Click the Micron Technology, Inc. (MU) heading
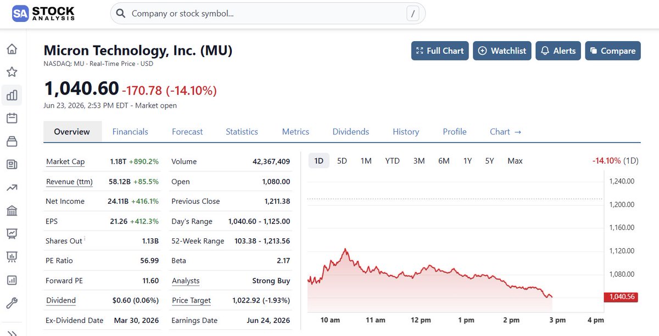Viewport: 659px width, 336px height. coord(138,51)
